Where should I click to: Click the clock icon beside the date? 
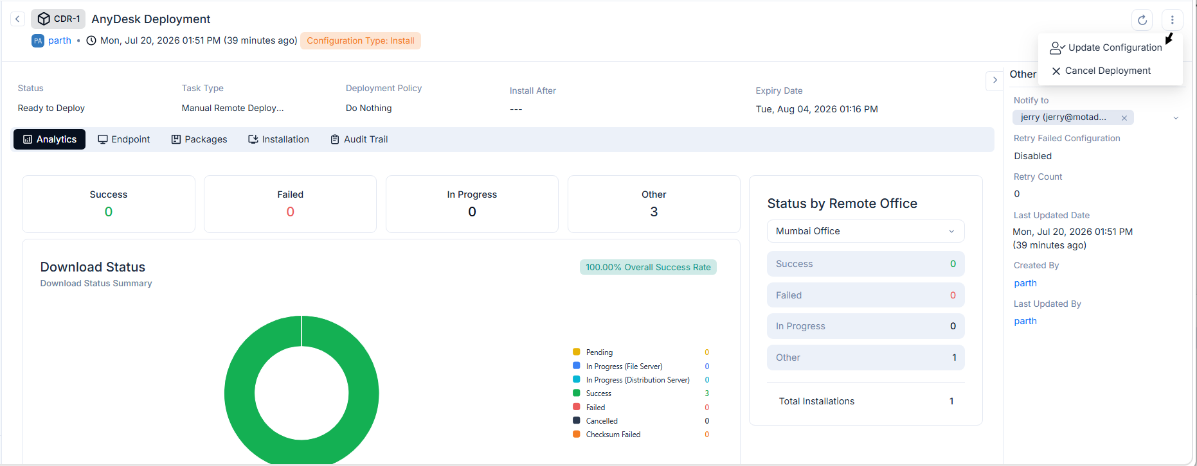pyautogui.click(x=91, y=40)
